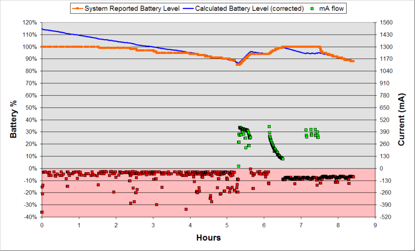Click the 5 tick label on Hours axis
The height and width of the screenshot is (251, 415).
tap(227, 225)
